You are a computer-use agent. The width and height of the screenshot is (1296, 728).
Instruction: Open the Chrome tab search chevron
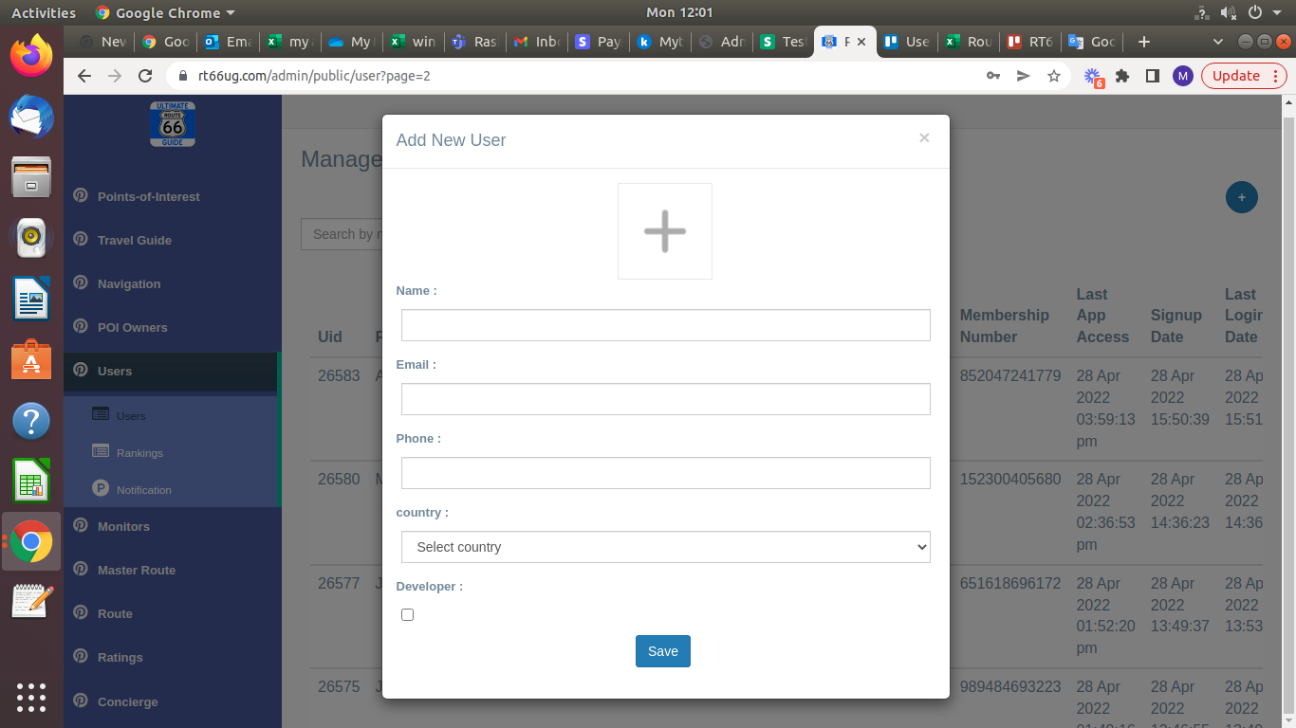(1218, 42)
